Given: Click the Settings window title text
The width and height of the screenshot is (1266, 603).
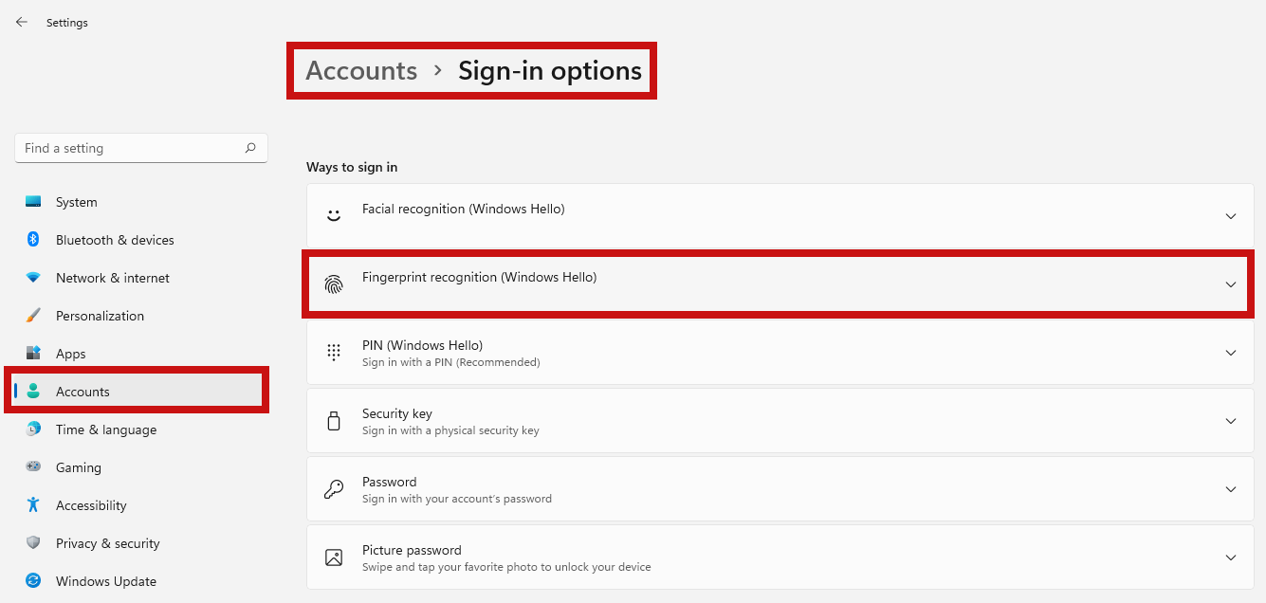Looking at the screenshot, I should tap(67, 23).
